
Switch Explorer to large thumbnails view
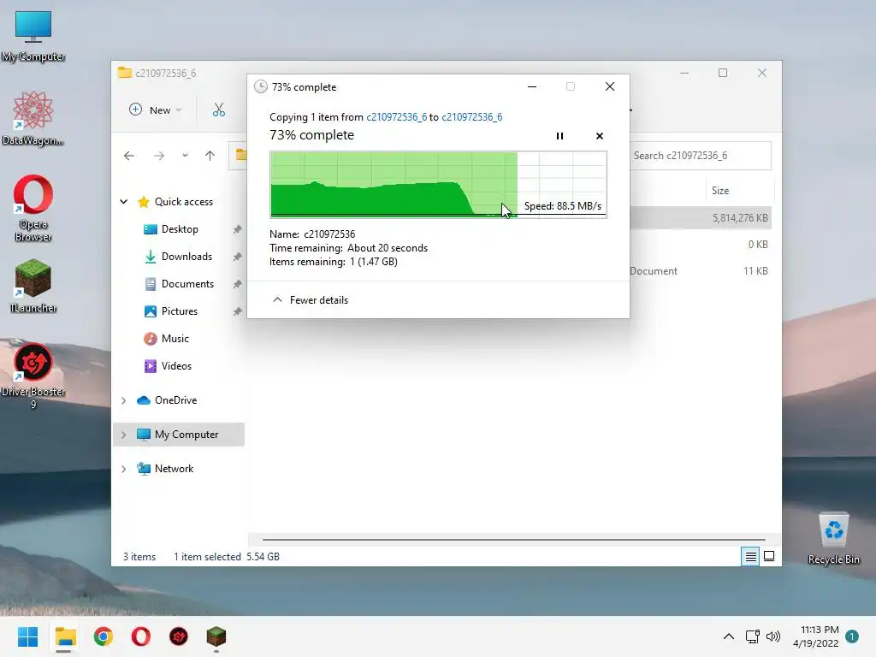(769, 556)
